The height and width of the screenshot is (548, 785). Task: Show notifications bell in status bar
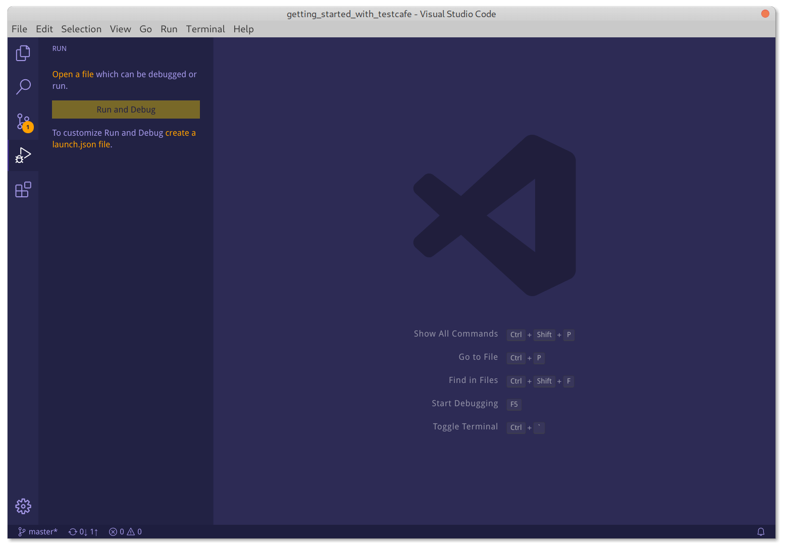click(761, 532)
